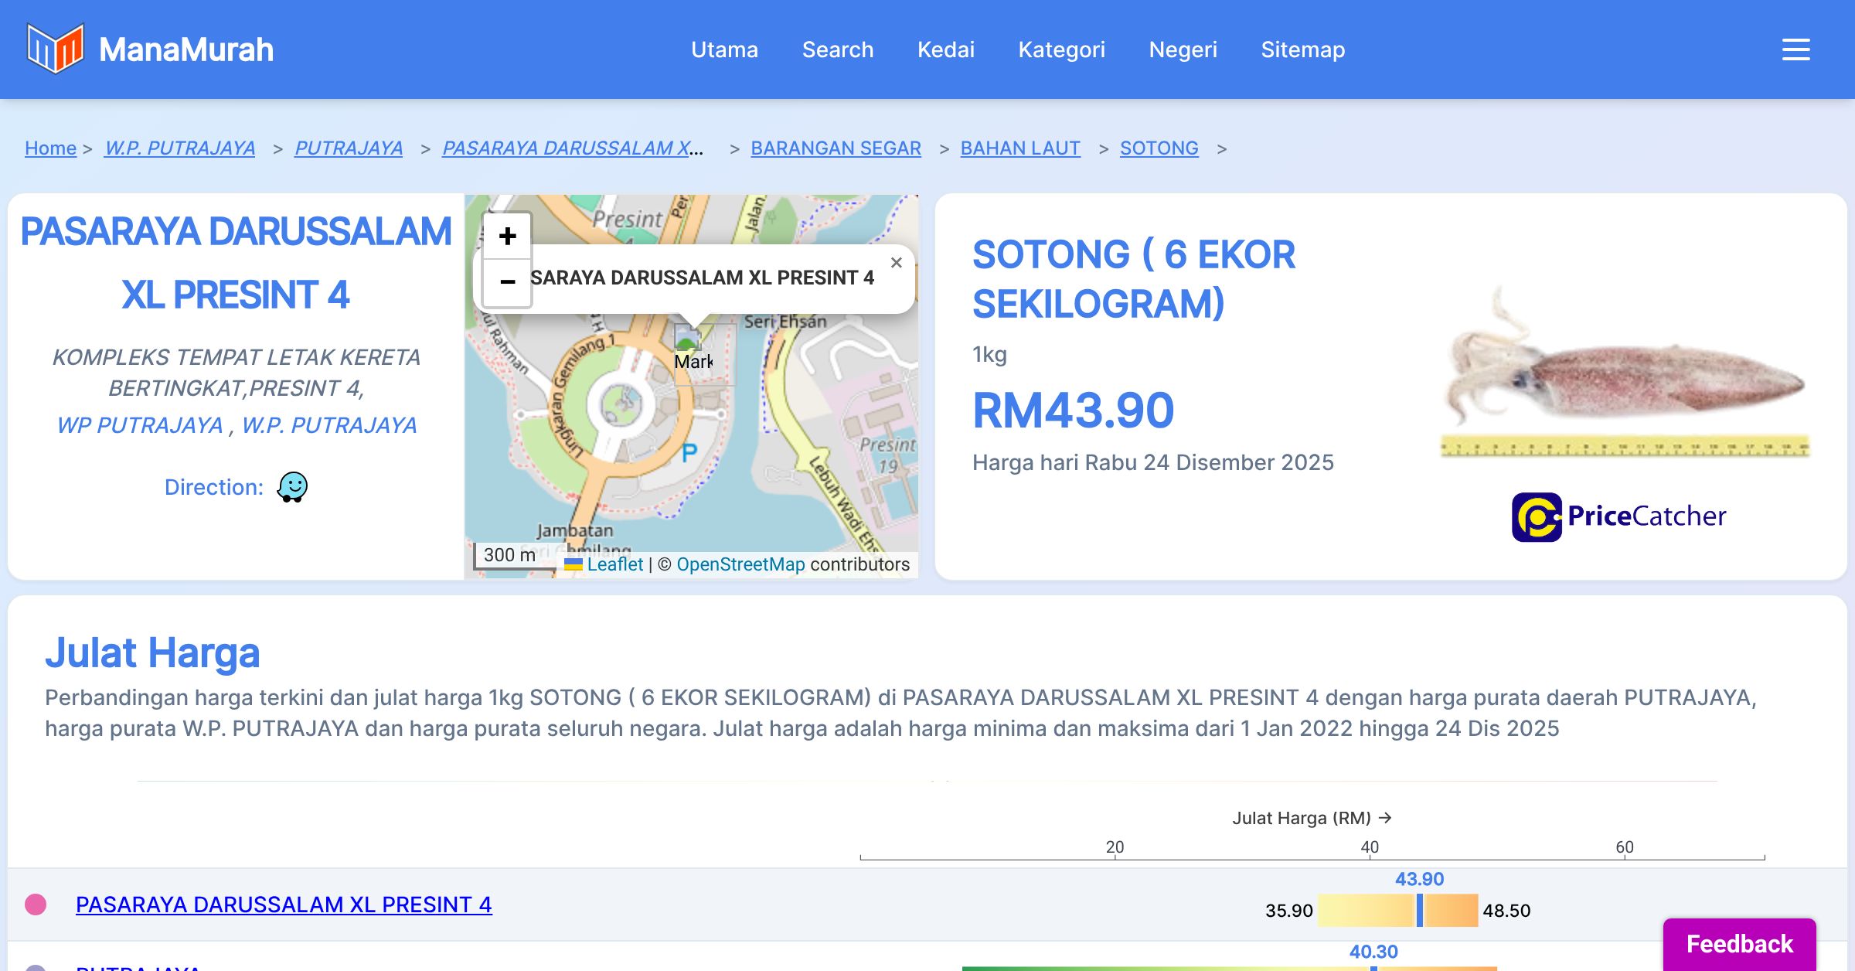Click the Feedback button

click(x=1739, y=943)
